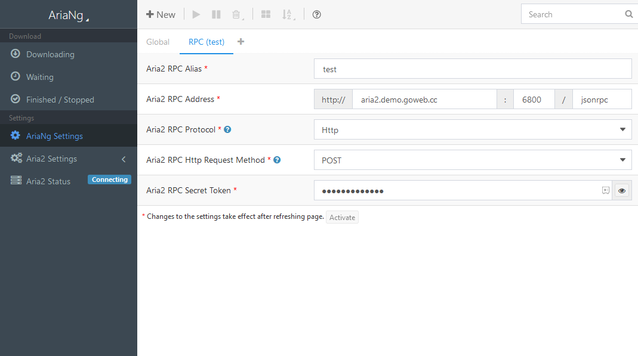The height and width of the screenshot is (356, 638).
Task: Click the trash icon to delete tasks
Action: click(x=236, y=14)
